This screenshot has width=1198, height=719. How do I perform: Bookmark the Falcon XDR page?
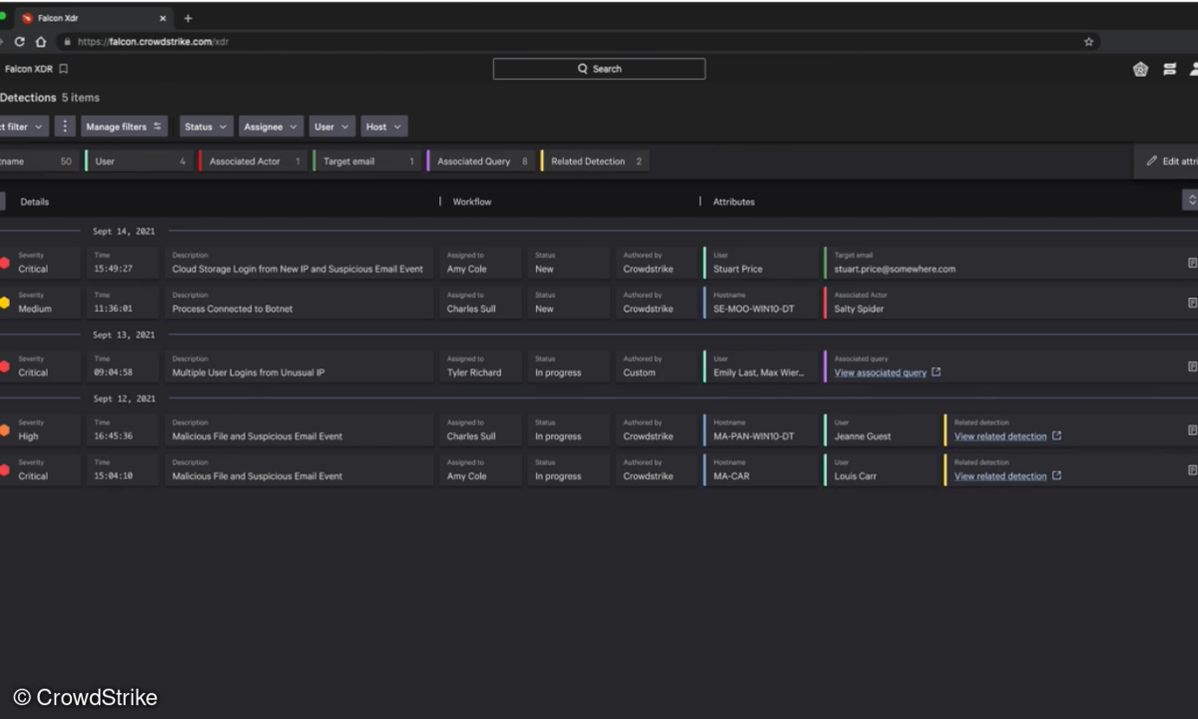pyautogui.click(x=63, y=69)
